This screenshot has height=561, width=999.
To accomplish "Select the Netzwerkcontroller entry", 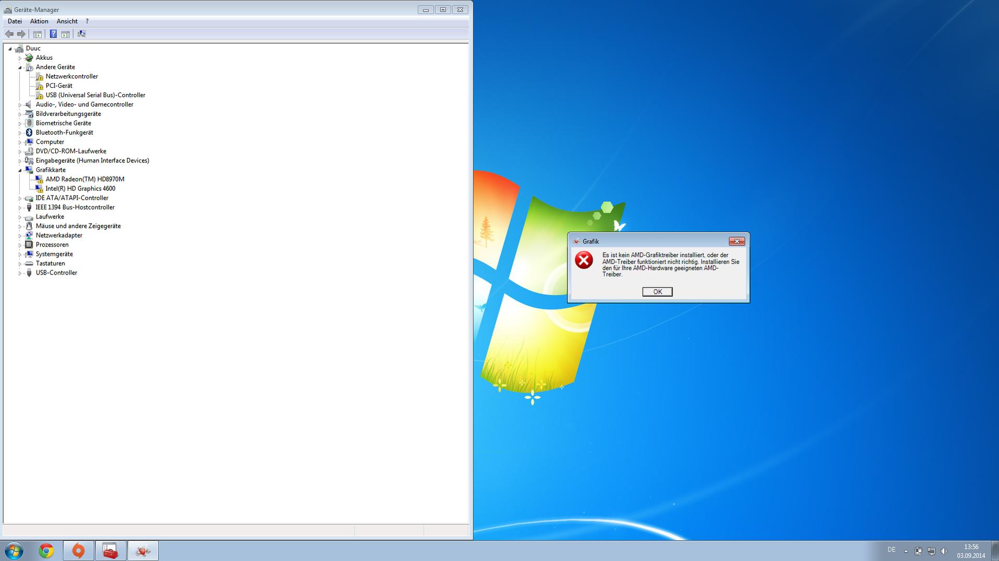I will (72, 76).
